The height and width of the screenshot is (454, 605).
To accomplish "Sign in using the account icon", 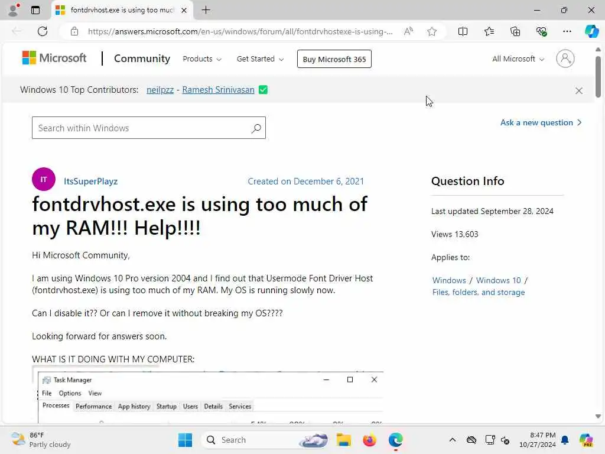I will click(565, 59).
